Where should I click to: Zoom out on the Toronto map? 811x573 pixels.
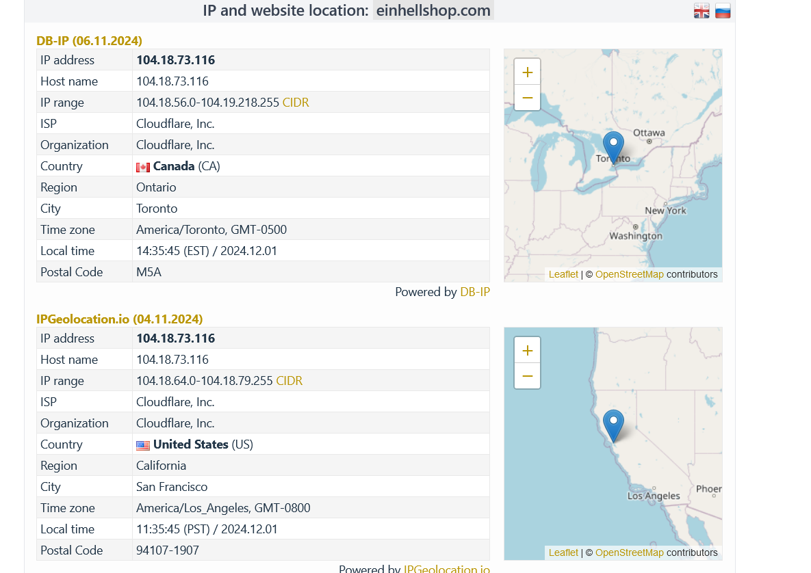[x=527, y=98]
